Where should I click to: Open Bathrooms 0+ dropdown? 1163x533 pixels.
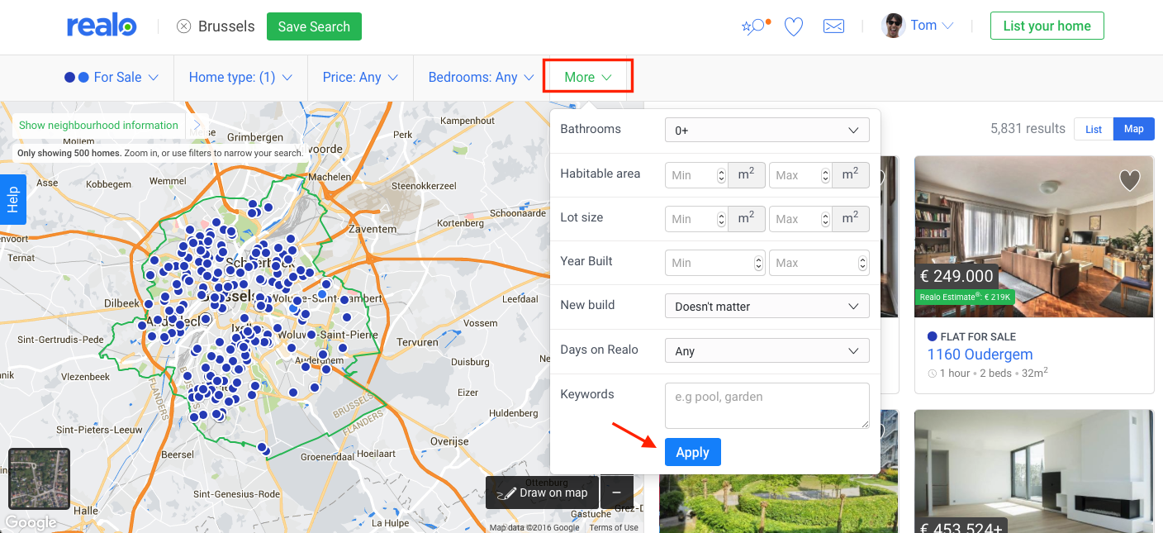click(x=767, y=130)
